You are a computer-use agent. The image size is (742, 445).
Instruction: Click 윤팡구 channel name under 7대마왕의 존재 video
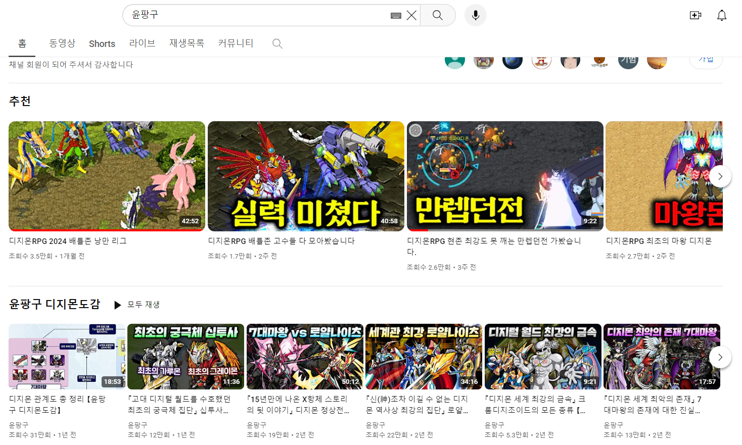point(614,425)
